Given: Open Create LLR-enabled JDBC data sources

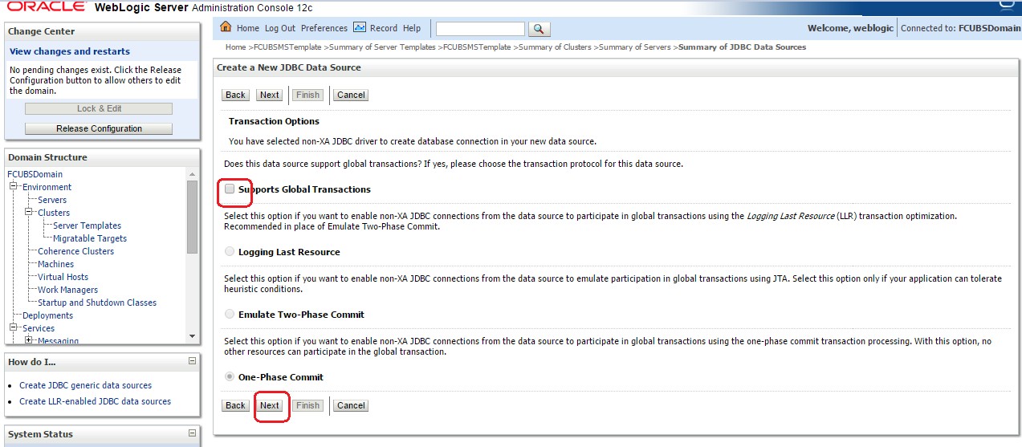Looking at the screenshot, I should 95,401.
